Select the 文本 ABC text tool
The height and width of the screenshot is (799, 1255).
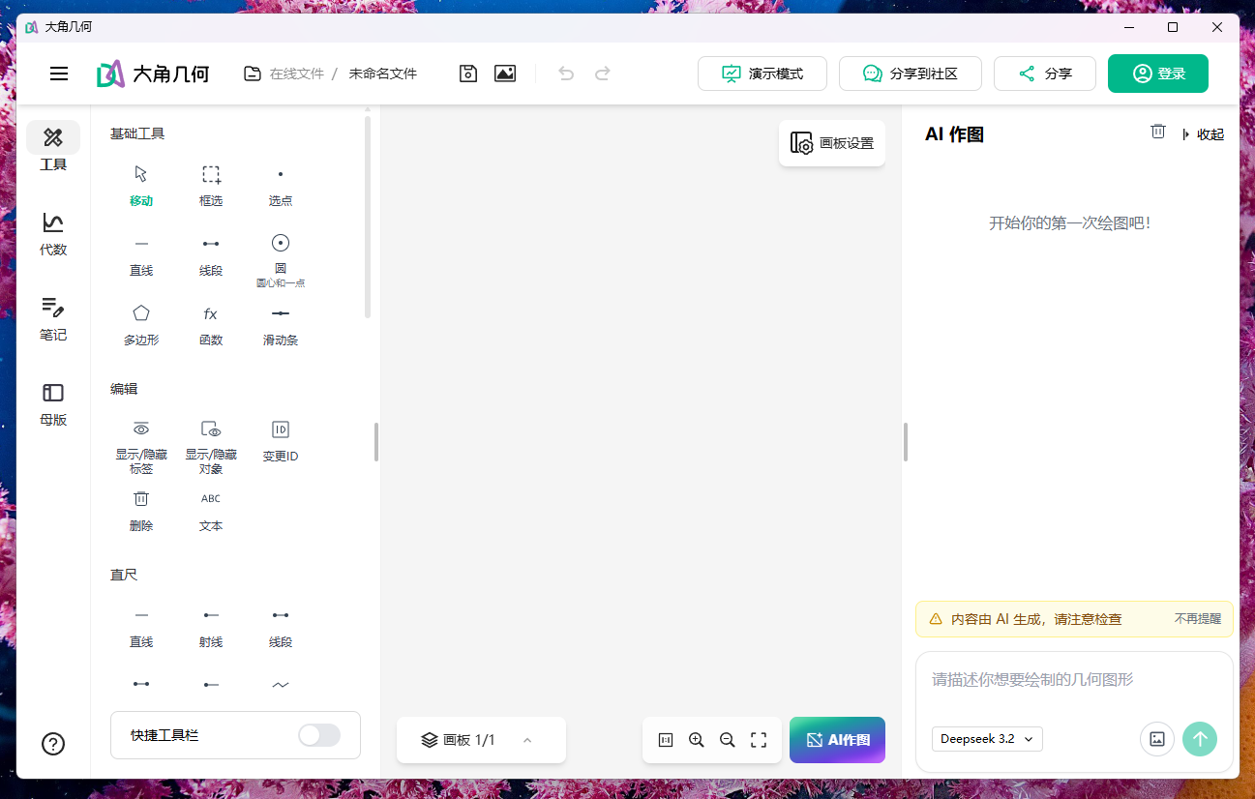pos(210,509)
